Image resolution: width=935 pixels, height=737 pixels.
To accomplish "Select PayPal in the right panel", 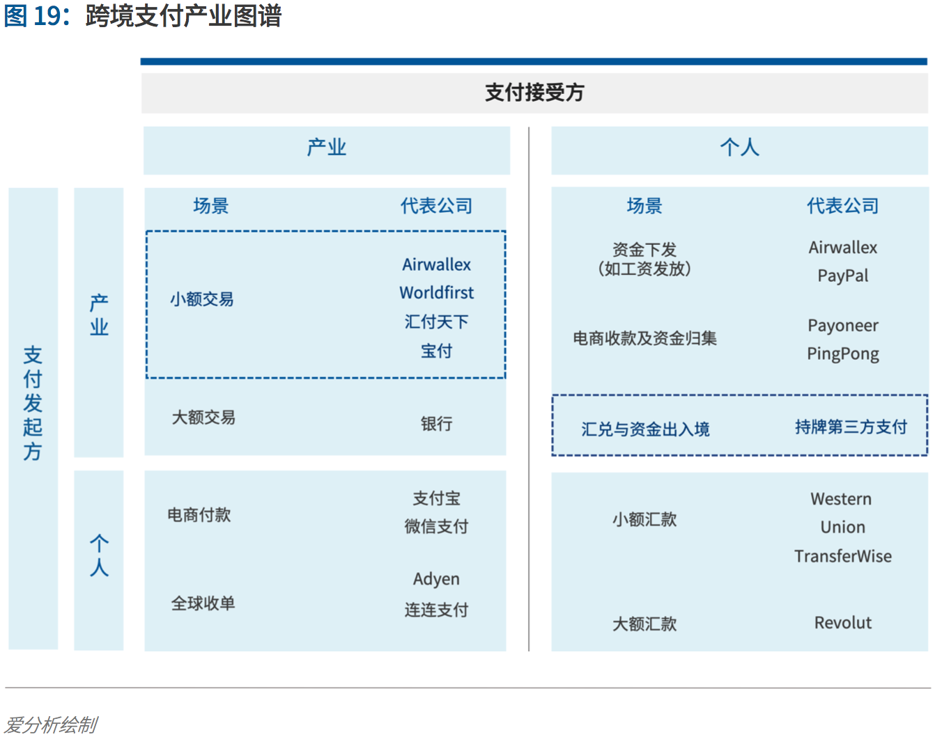I will click(843, 276).
